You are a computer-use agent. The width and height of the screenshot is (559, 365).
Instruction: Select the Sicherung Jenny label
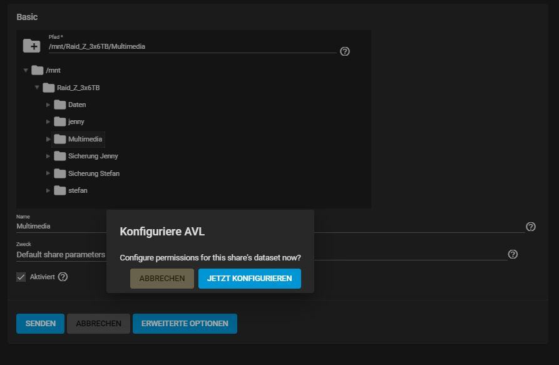pyautogui.click(x=93, y=156)
